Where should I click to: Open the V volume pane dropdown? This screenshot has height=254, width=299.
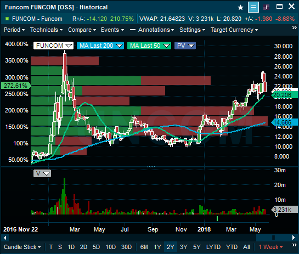point(42,173)
